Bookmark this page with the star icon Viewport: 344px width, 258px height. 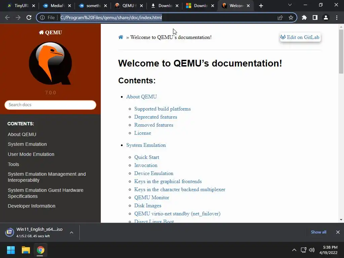coord(291,17)
